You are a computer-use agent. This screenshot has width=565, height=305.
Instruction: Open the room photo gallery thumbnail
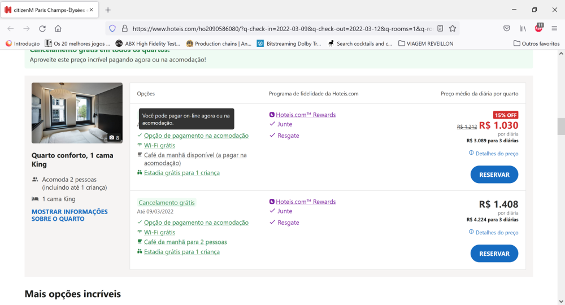pos(77,113)
